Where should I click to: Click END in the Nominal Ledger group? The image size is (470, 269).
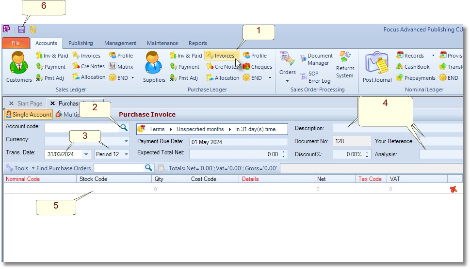point(449,78)
